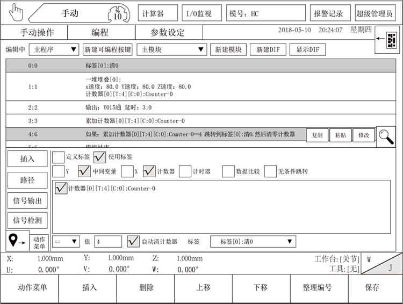
Task: Click the 新建模块 button
Action: pyautogui.click(x=228, y=49)
